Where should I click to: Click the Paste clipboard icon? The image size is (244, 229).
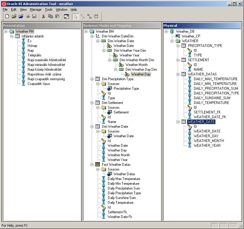pos(57,16)
